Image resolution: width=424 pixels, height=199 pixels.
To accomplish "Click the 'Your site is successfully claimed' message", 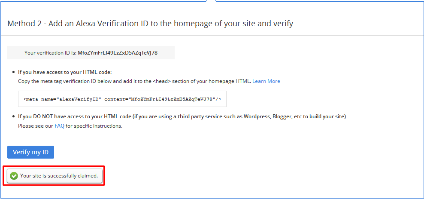I will [x=59, y=176].
